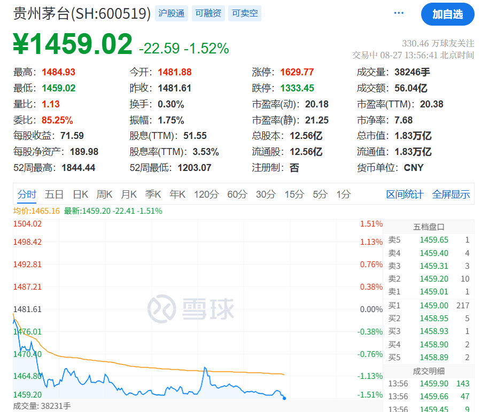This screenshot has width=481, height=412.
Task: Select the 1分 chart tab
Action: pos(344,194)
